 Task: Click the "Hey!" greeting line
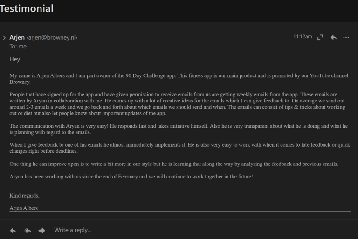tap(15, 59)
